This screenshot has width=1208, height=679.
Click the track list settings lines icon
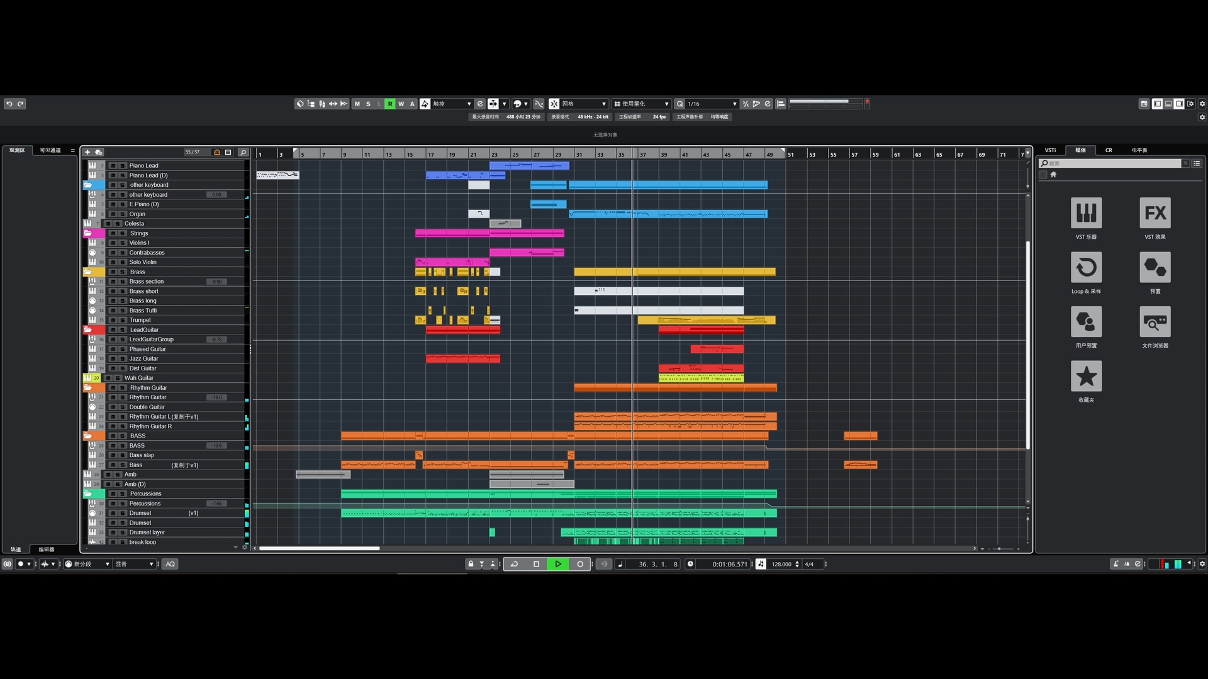click(228, 152)
